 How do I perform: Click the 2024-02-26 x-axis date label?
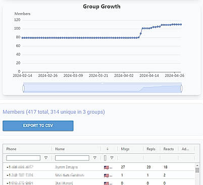(48, 75)
